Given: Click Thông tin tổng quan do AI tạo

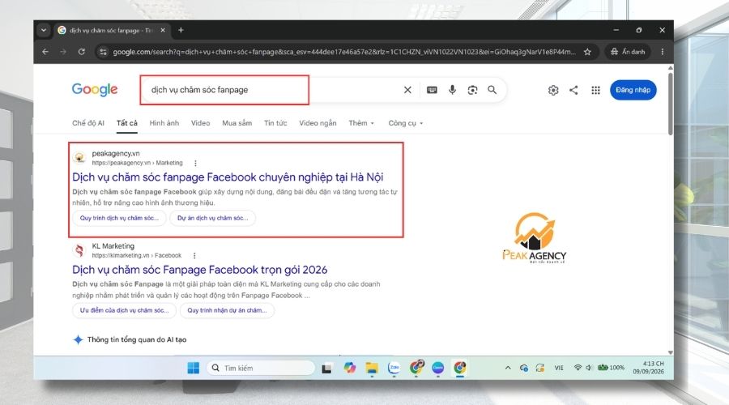Looking at the screenshot, I should tap(137, 339).
